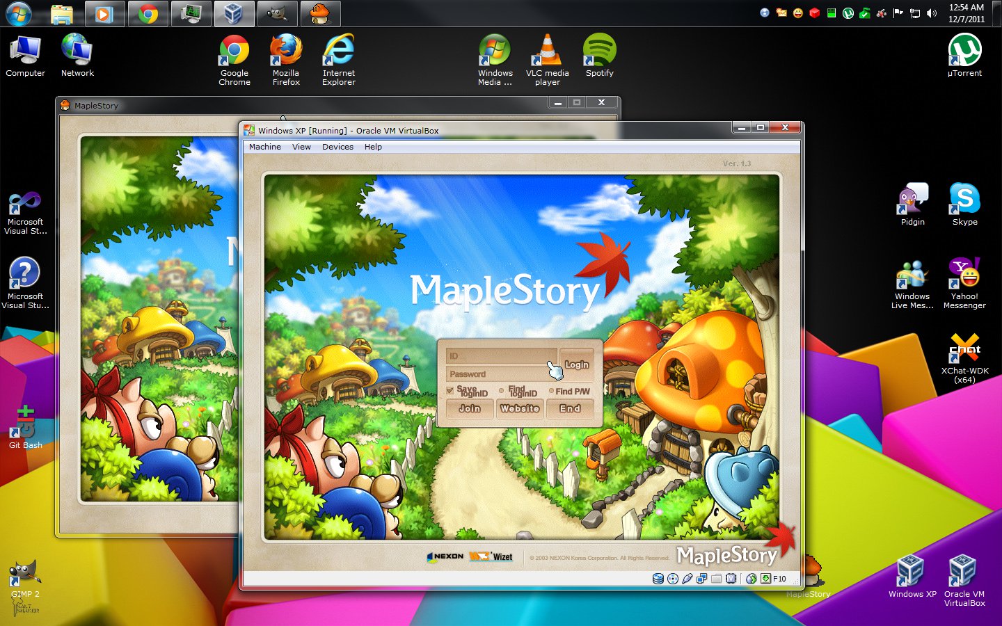Open the Help menu in VirtualBox
The height and width of the screenshot is (626, 1002).
[373, 147]
